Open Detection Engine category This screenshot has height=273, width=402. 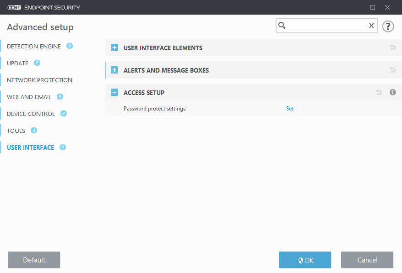tap(34, 46)
